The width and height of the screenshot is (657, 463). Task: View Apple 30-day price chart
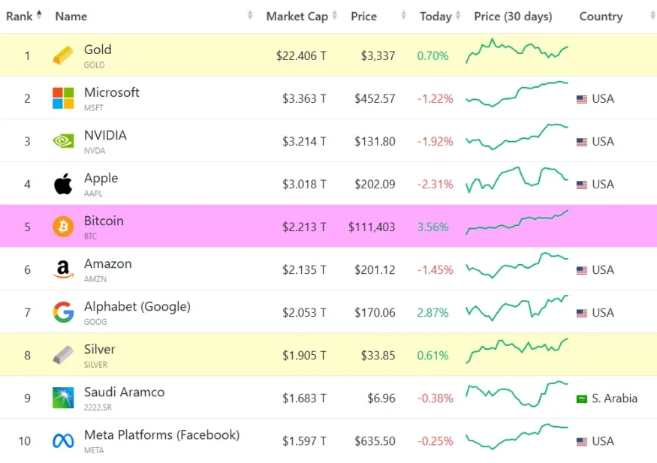517,180
